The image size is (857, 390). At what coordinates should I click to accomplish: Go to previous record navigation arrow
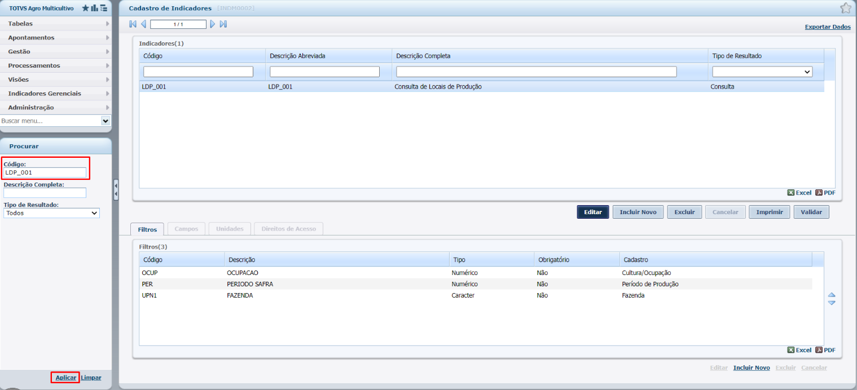coord(143,24)
